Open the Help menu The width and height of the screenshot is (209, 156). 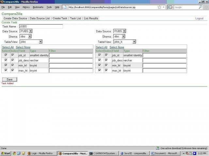57,7
